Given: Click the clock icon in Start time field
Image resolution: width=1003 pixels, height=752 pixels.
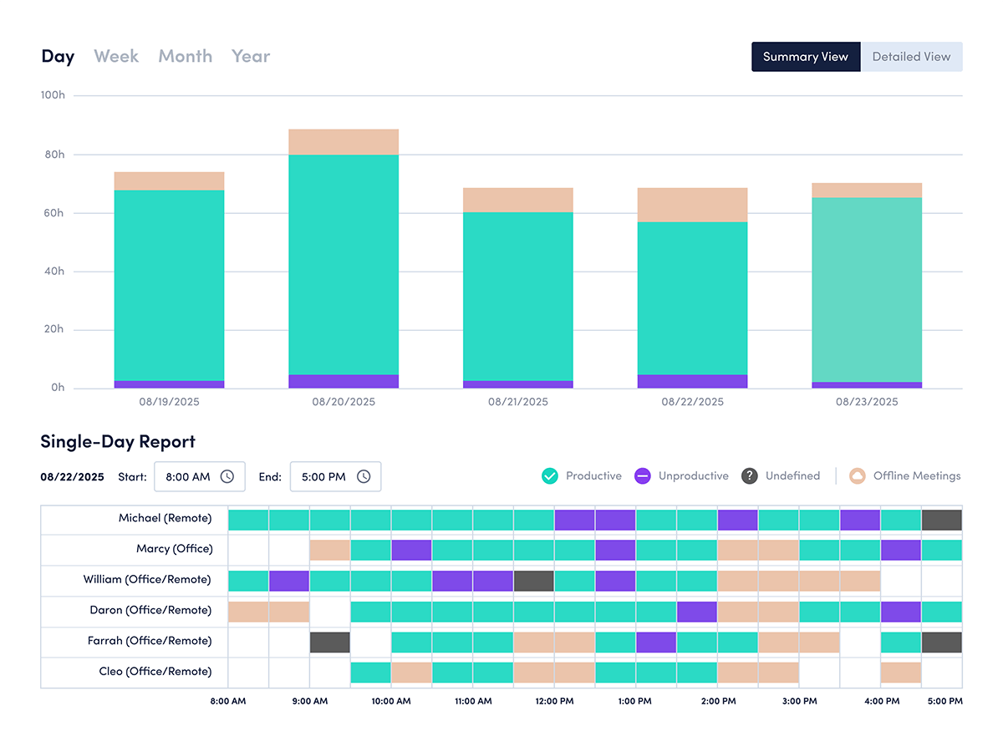Looking at the screenshot, I should point(227,476).
